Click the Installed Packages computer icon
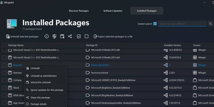The width and height of the screenshot is (214, 107). [x=12, y=24]
